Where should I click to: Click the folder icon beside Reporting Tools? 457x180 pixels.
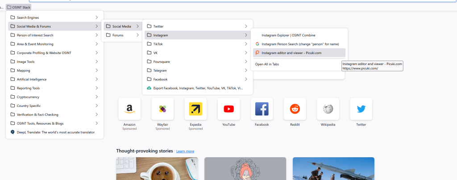(12, 88)
